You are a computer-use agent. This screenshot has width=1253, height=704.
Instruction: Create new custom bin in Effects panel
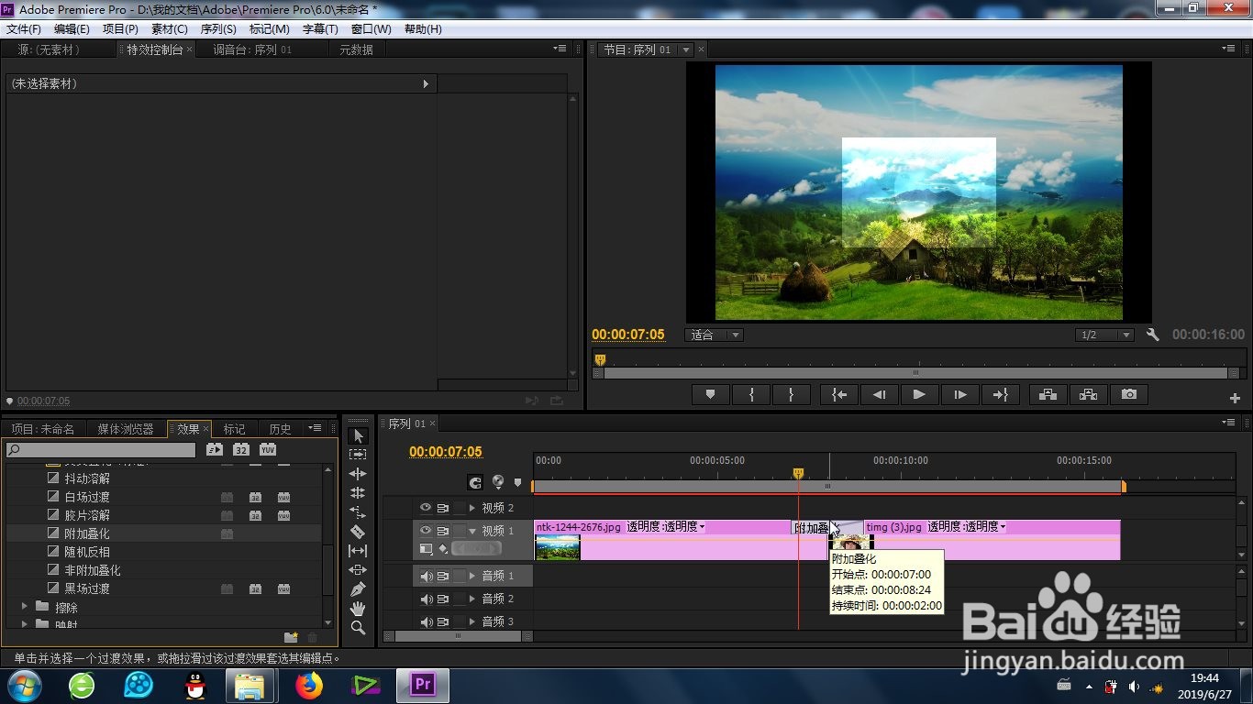[291, 637]
